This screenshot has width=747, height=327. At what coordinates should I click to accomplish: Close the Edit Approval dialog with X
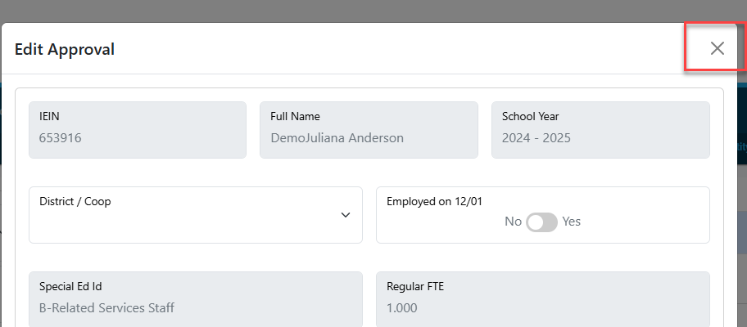coord(717,48)
